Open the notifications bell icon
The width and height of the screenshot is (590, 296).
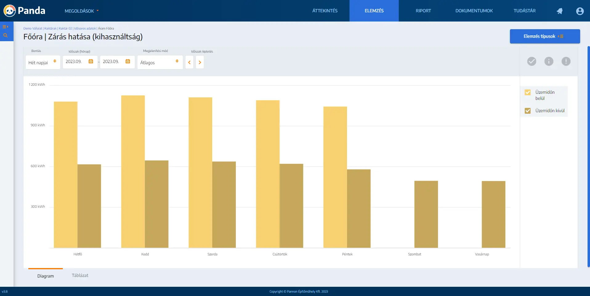pos(560,11)
